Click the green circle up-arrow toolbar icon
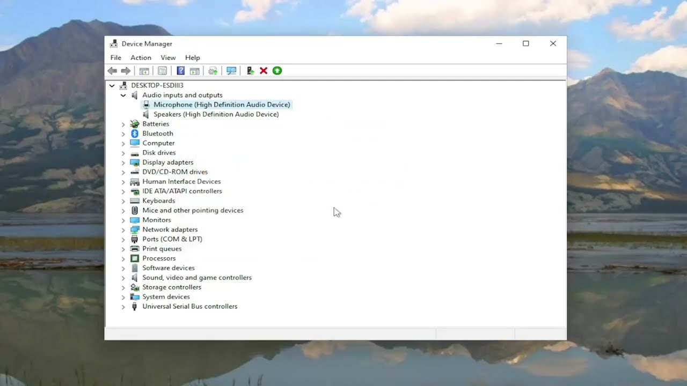 click(277, 71)
